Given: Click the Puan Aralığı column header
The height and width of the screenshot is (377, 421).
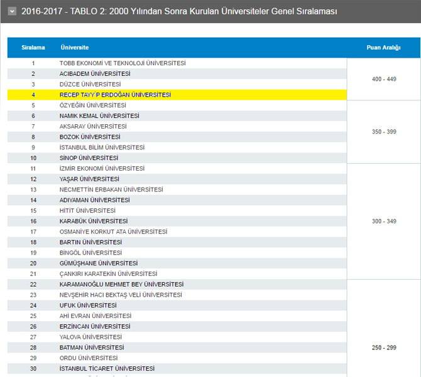Looking at the screenshot, I should 383,48.
